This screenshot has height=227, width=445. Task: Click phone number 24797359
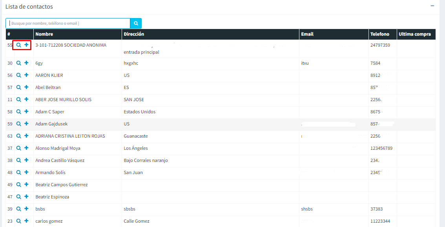[380, 45]
